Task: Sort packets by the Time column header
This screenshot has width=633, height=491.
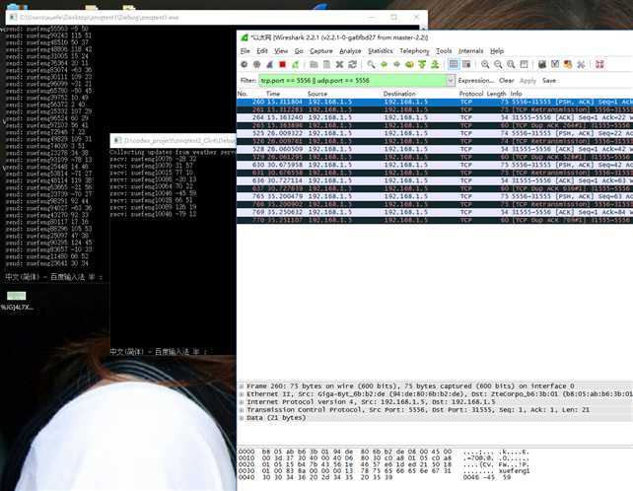Action: click(x=273, y=94)
